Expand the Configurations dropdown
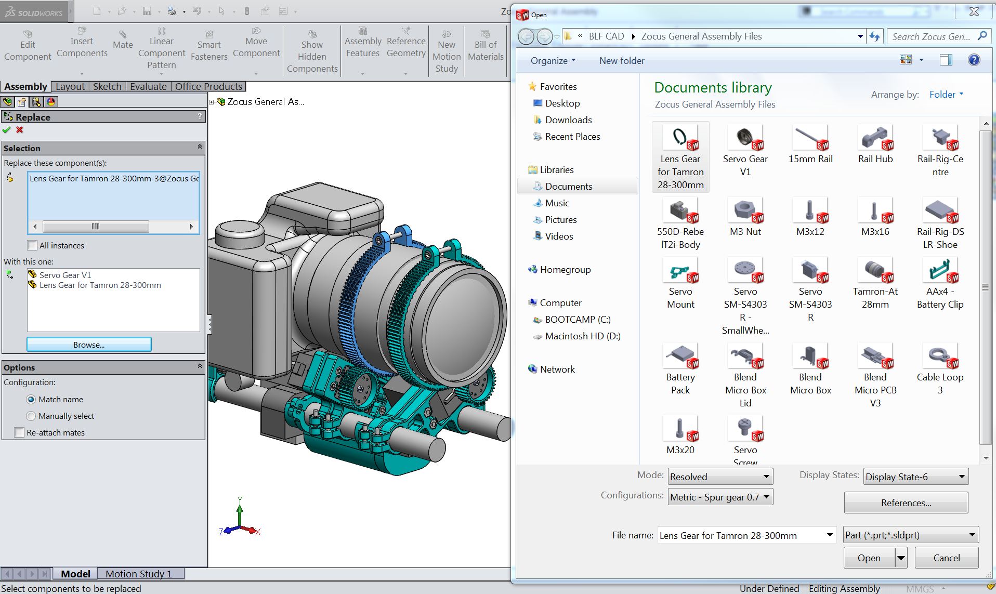This screenshot has height=594, width=996. pyautogui.click(x=720, y=497)
